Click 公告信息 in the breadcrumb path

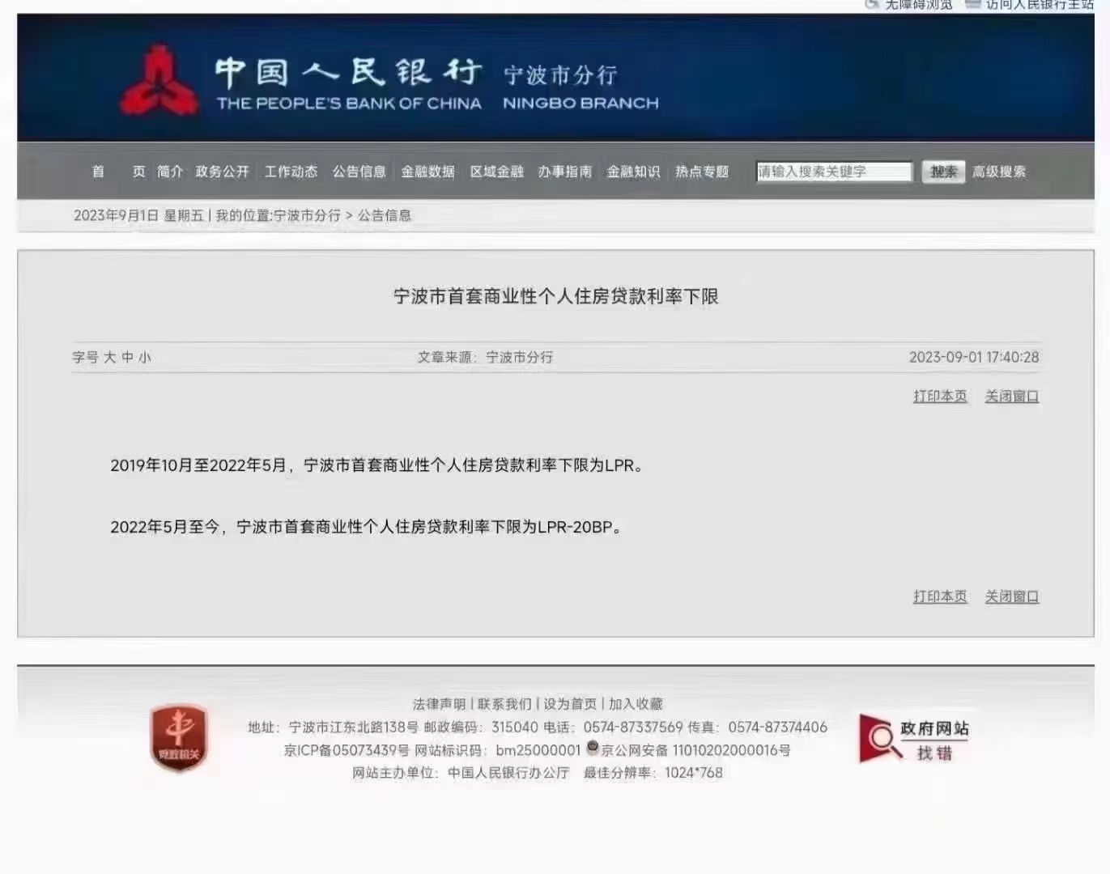click(x=385, y=215)
